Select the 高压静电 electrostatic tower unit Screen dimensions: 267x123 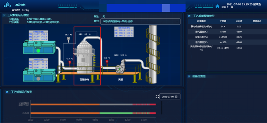(x=87, y=56)
